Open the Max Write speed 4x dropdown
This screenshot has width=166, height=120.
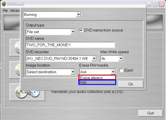pos(121,58)
